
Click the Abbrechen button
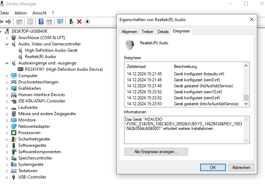point(241,167)
